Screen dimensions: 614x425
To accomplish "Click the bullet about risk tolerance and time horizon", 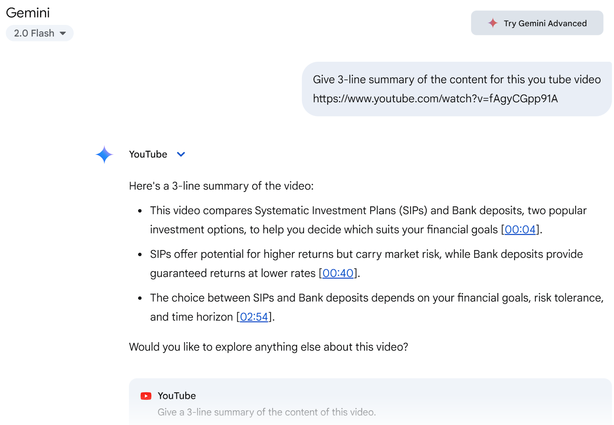I will pyautogui.click(x=377, y=307).
